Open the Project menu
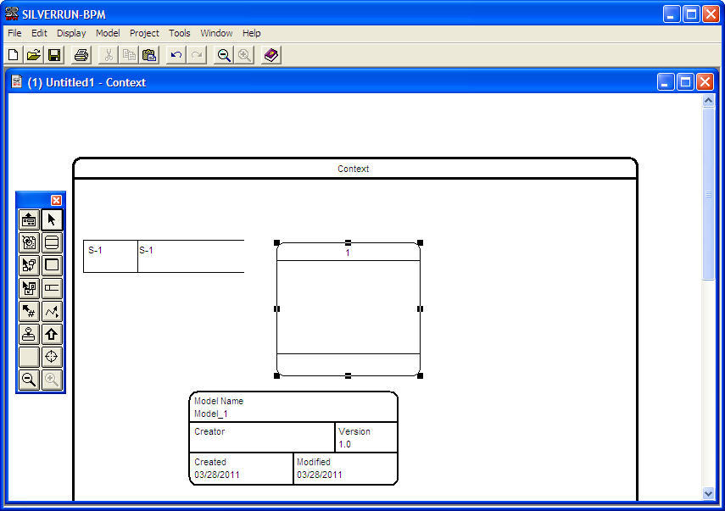 pos(144,33)
